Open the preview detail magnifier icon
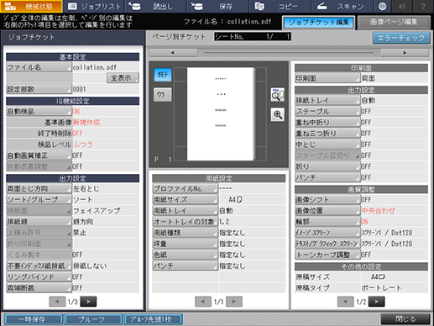The width and height of the screenshot is (434, 326). tap(277, 95)
